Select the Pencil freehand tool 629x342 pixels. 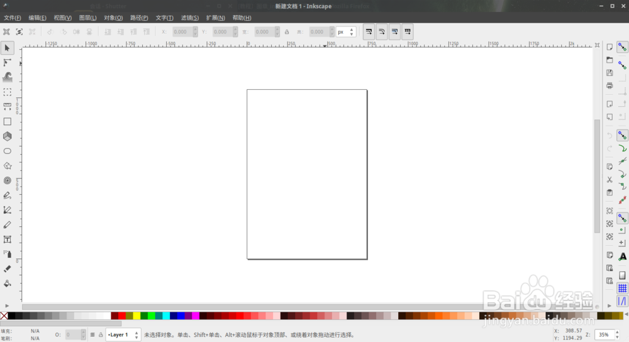[7, 196]
